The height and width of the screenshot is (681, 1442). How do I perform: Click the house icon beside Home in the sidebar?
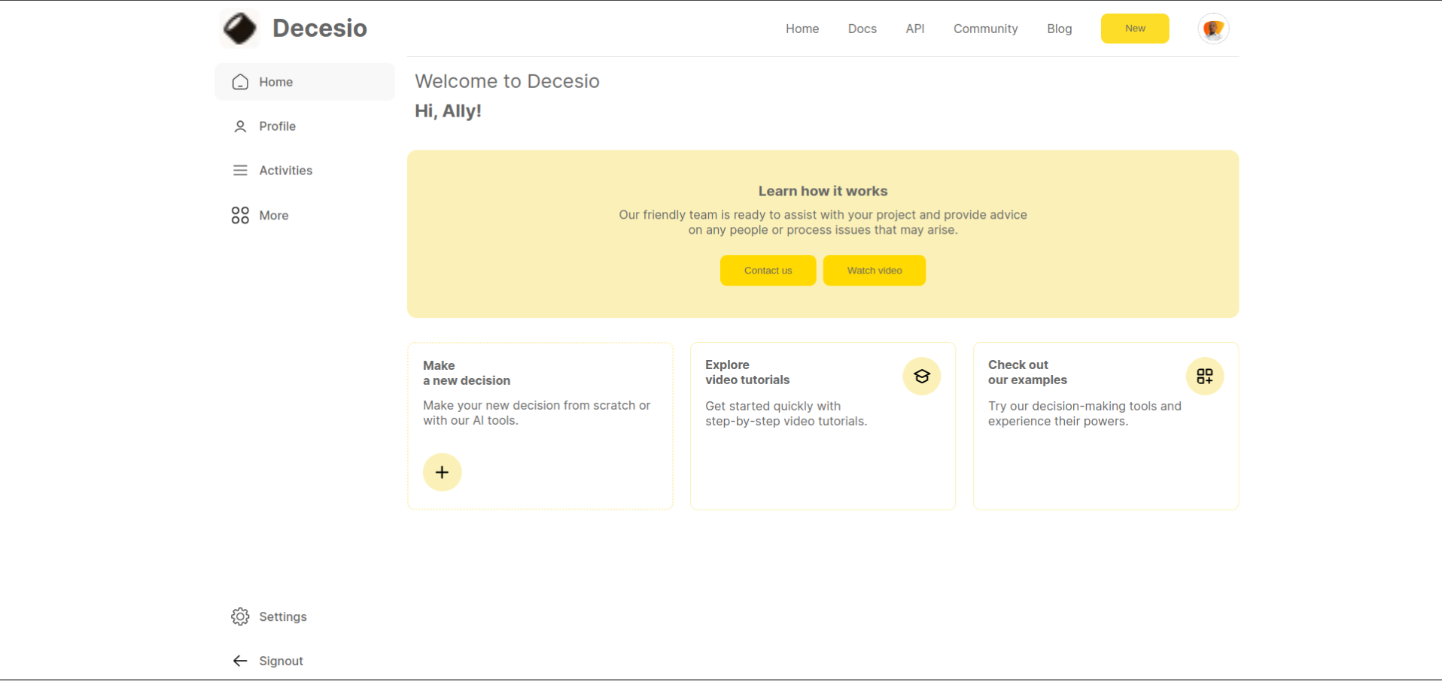pyautogui.click(x=240, y=82)
